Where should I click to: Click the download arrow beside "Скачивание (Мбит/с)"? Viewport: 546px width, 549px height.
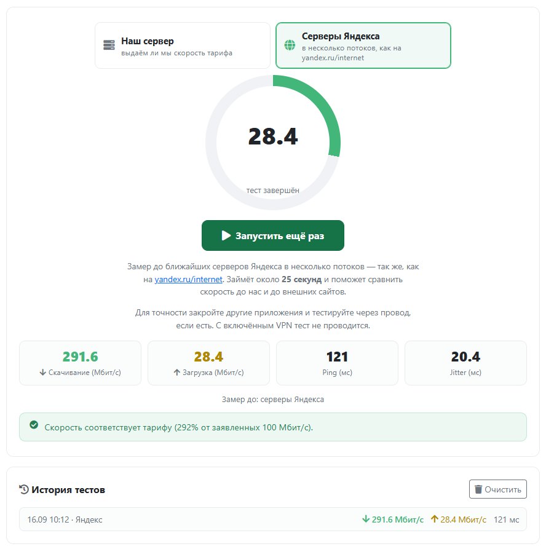pos(42,372)
